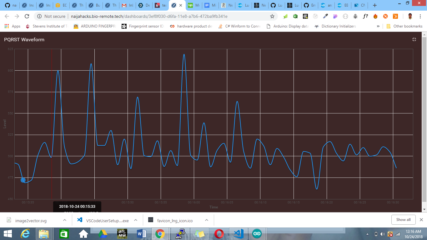
Task: Open Windows Store from taskbar
Action: pos(64,233)
